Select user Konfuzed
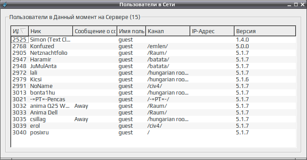This screenshot has width=307, height=160. coord(42,46)
